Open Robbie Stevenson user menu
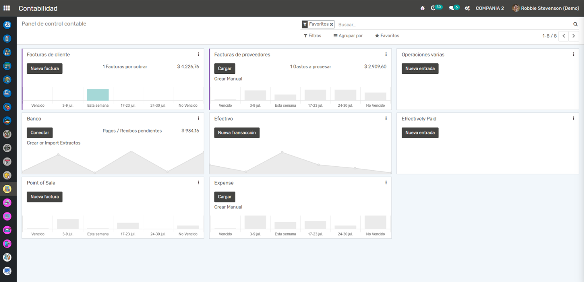Viewport: 584px width, 282px height. pos(546,8)
